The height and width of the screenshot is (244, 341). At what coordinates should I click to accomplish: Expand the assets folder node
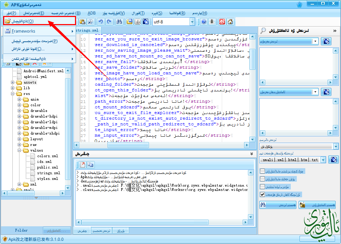click(13, 82)
